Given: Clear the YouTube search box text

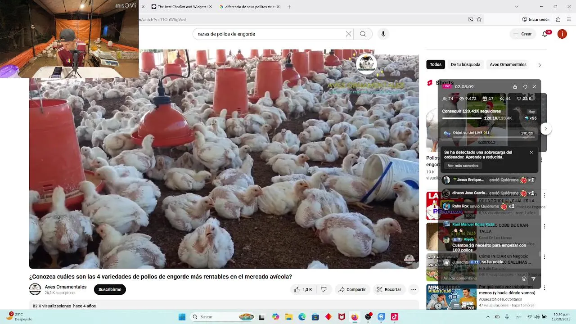Looking at the screenshot, I should point(348,34).
